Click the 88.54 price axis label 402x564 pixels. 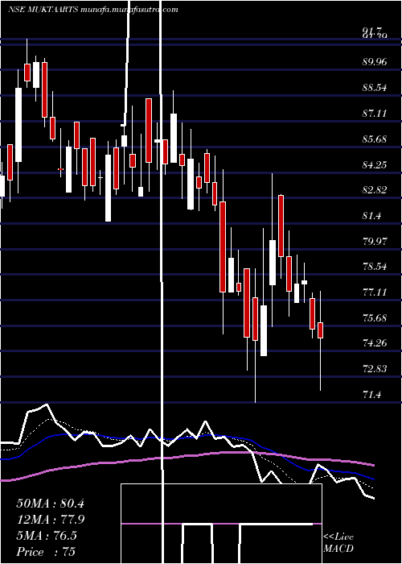point(375,87)
